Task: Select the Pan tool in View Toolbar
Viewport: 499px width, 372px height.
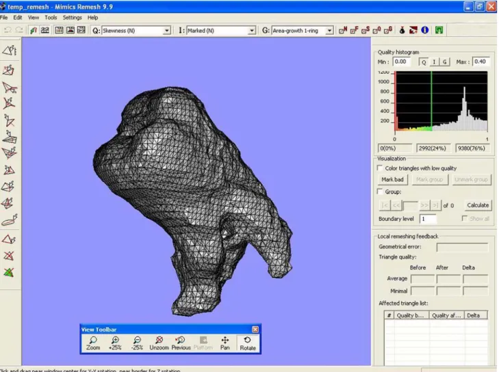Action: pos(225,343)
